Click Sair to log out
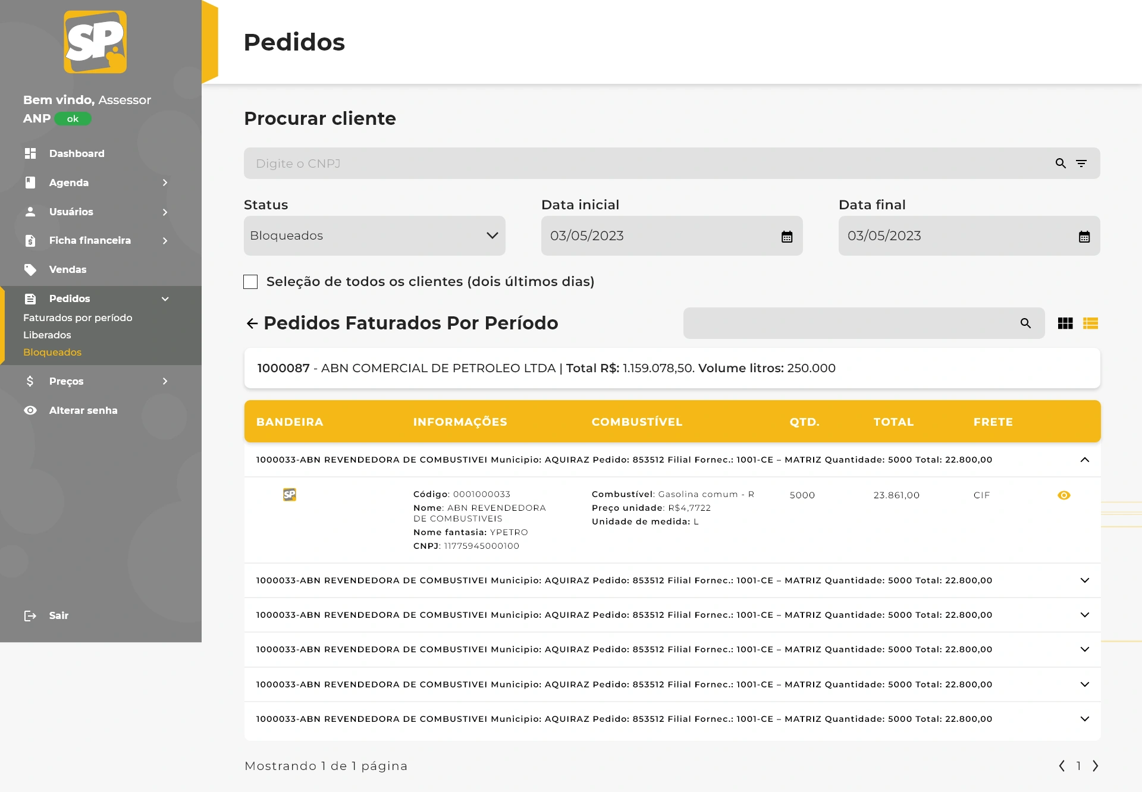Viewport: 1142px width, 792px height. (58, 615)
